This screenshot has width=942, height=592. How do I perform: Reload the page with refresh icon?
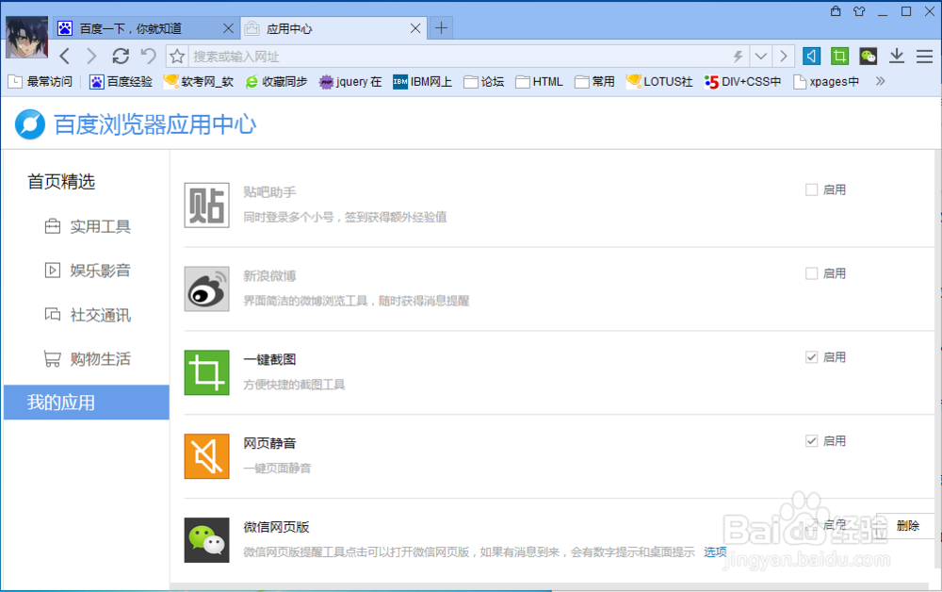tap(121, 57)
